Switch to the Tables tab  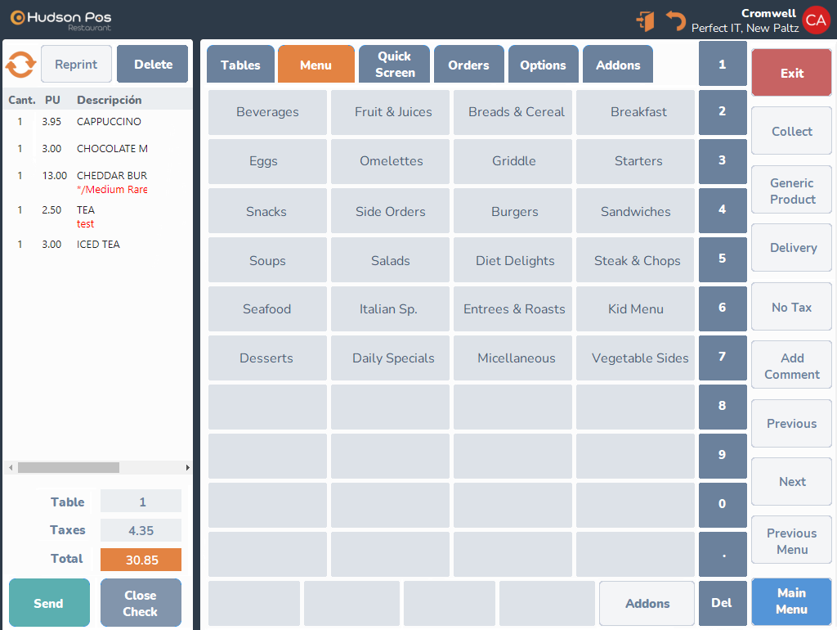point(240,65)
